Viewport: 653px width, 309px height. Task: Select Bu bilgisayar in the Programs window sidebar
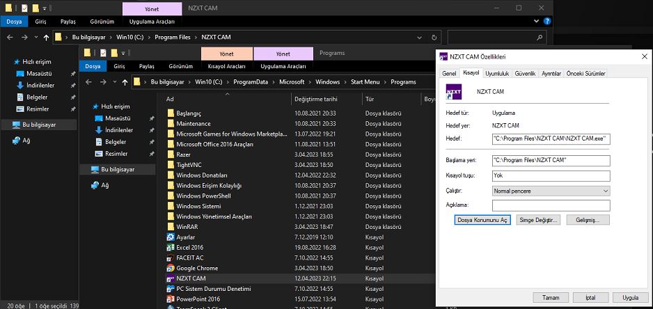pos(118,170)
